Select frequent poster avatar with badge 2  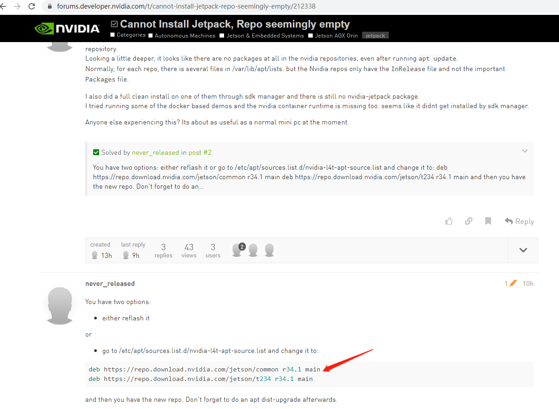pyautogui.click(x=237, y=250)
